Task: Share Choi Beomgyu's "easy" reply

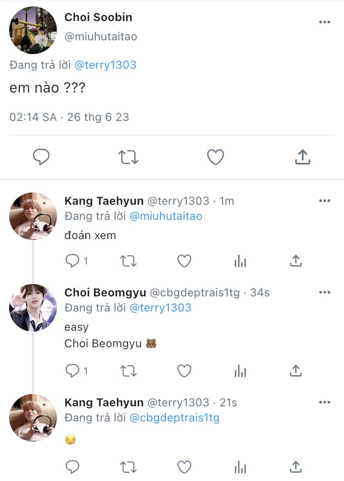Action: coord(296,371)
